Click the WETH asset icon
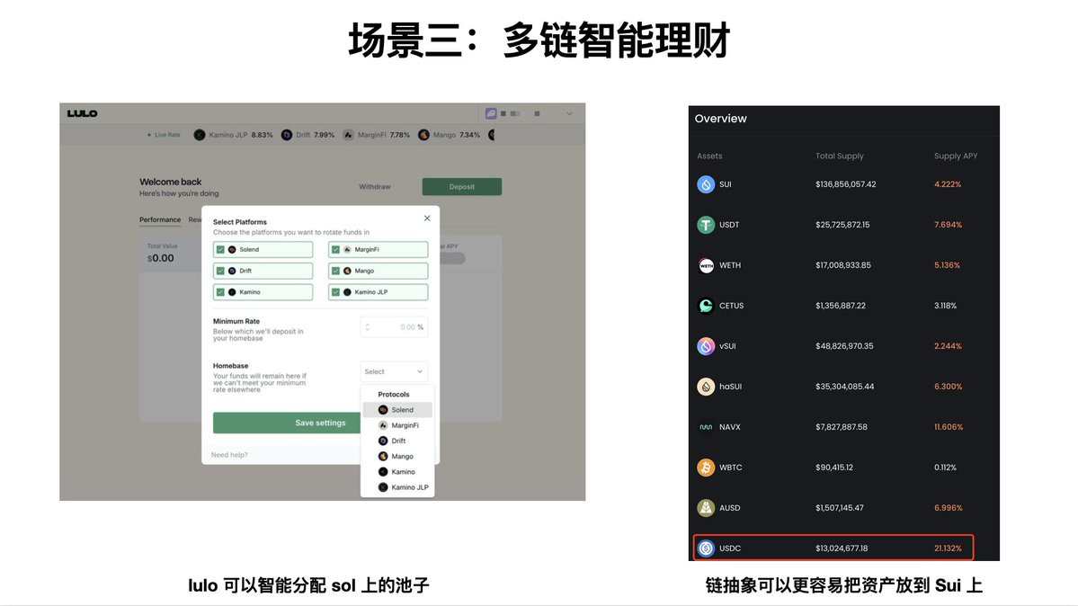 [x=706, y=265]
